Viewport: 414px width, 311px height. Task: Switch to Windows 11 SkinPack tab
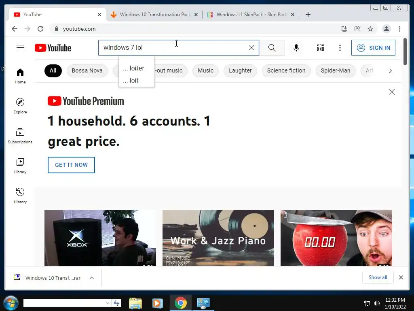[251, 15]
